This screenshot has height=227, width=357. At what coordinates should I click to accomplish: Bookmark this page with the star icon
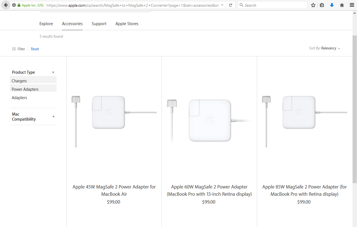click(313, 5)
